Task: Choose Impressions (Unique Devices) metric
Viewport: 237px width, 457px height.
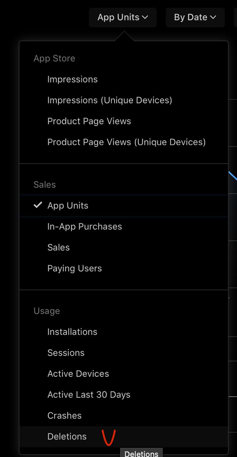Action: point(110,100)
